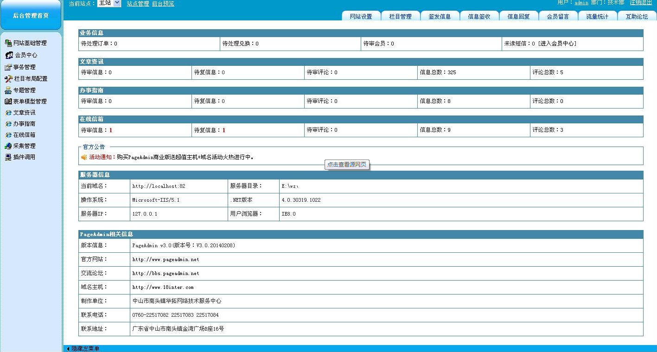Click red 待复信息 count in 在线信箱
Viewport: 657px width, 352px height.
[224, 130]
